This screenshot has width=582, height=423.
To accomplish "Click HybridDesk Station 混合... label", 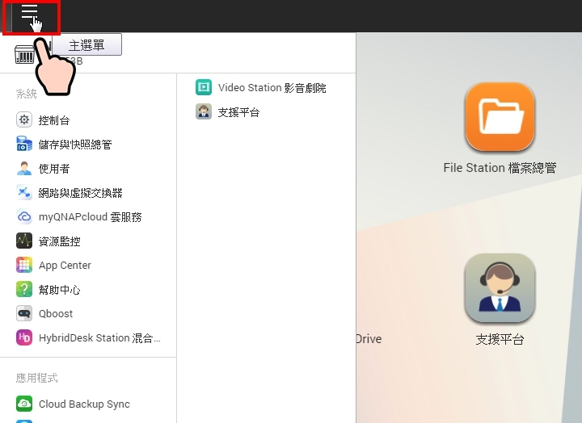I will [99, 337].
